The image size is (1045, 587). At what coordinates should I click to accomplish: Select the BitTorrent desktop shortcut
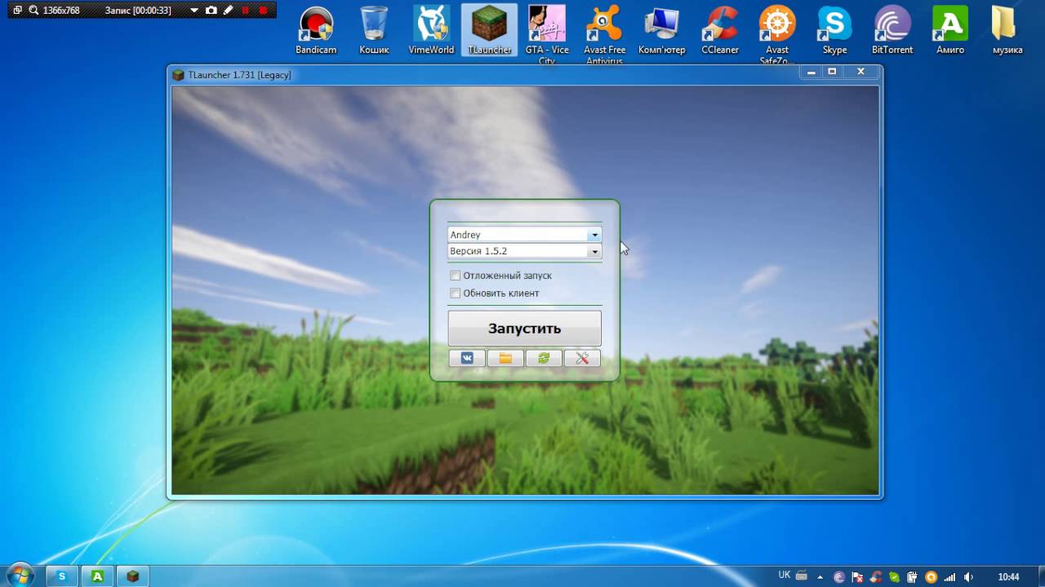point(892,31)
